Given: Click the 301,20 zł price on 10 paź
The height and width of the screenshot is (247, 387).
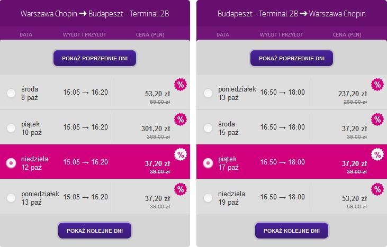Looking at the screenshot, I should tap(156, 129).
